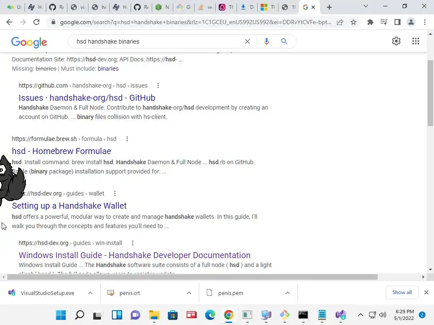Open Issues handshake-org/hsd GitHub result
This screenshot has height=325, width=434.
point(87,98)
